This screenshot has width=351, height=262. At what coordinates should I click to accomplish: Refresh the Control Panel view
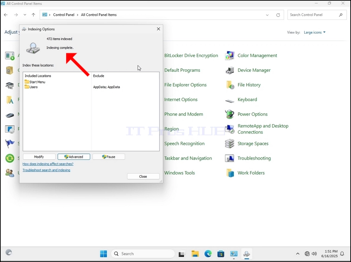tap(278, 15)
